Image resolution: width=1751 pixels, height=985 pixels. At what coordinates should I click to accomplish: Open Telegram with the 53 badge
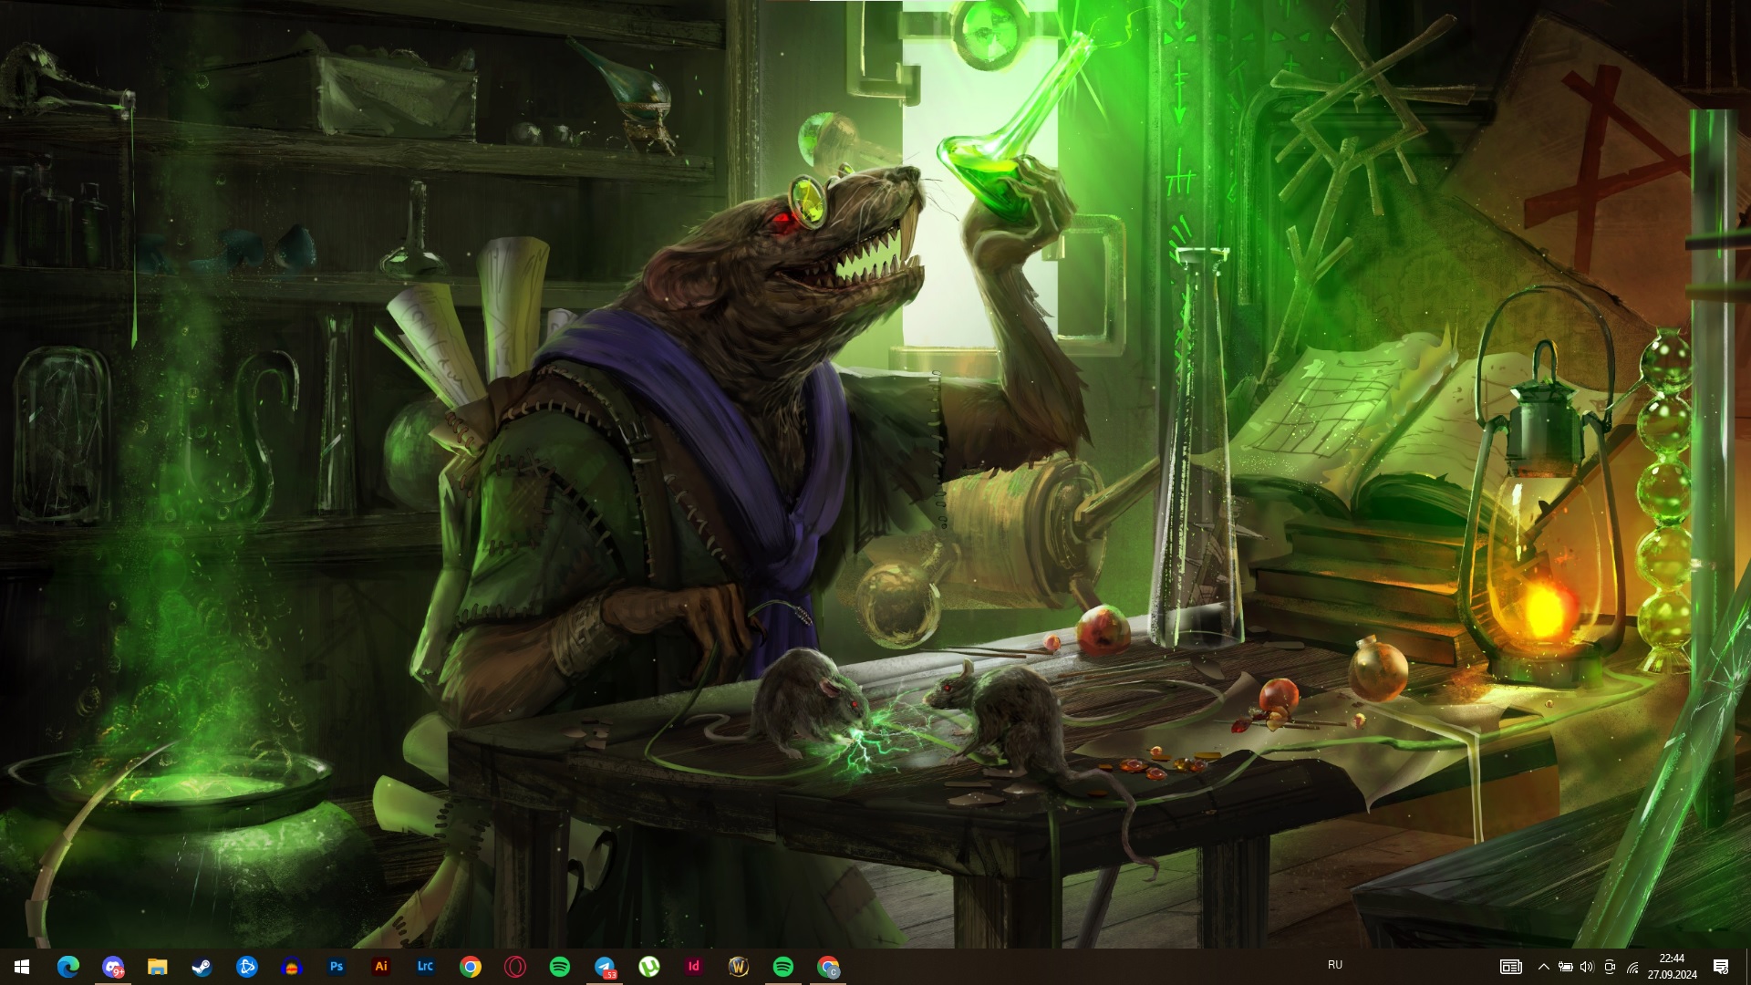pyautogui.click(x=605, y=967)
